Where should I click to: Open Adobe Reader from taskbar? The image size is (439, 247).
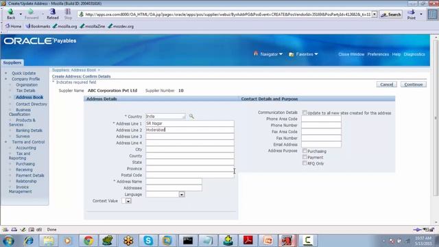pos(248,241)
